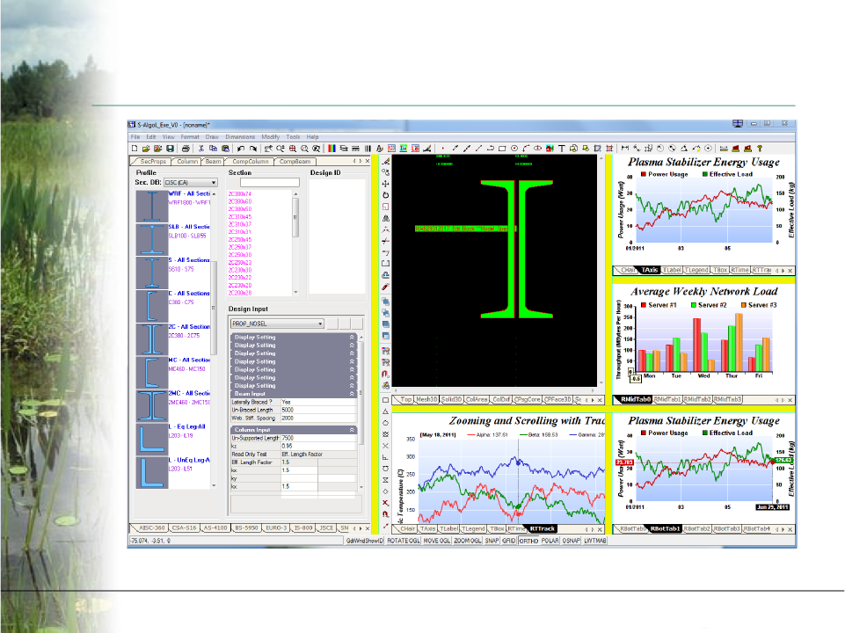The width and height of the screenshot is (845, 633).
Task: Click the yellow key help icon
Action: pyautogui.click(x=760, y=149)
